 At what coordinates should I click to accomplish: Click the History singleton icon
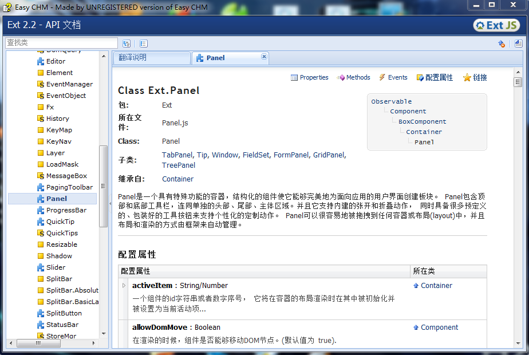tap(41, 119)
